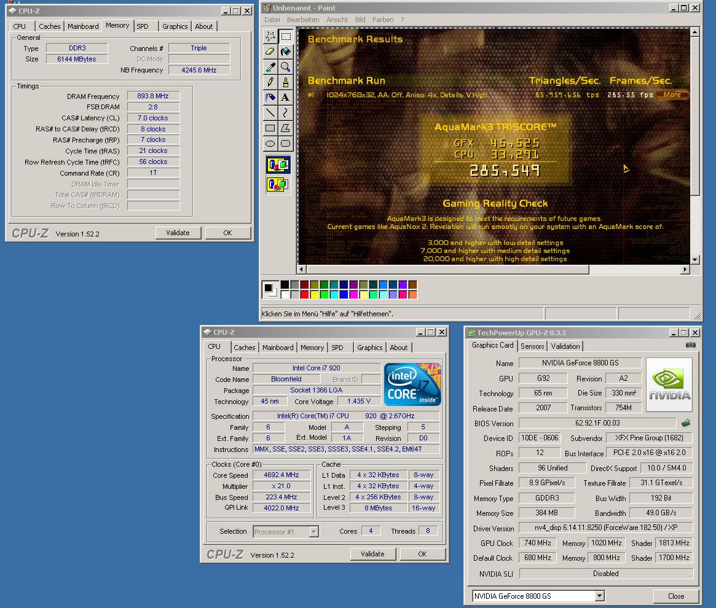Click the Paint horizontal scrollbar right arrow
The image size is (716, 608).
(x=685, y=270)
